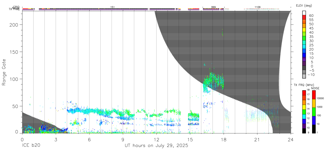Click the 'NOISE' legend title
Image resolution: width=327 pixels, height=151 pixels.
pyautogui.click(x=315, y=88)
